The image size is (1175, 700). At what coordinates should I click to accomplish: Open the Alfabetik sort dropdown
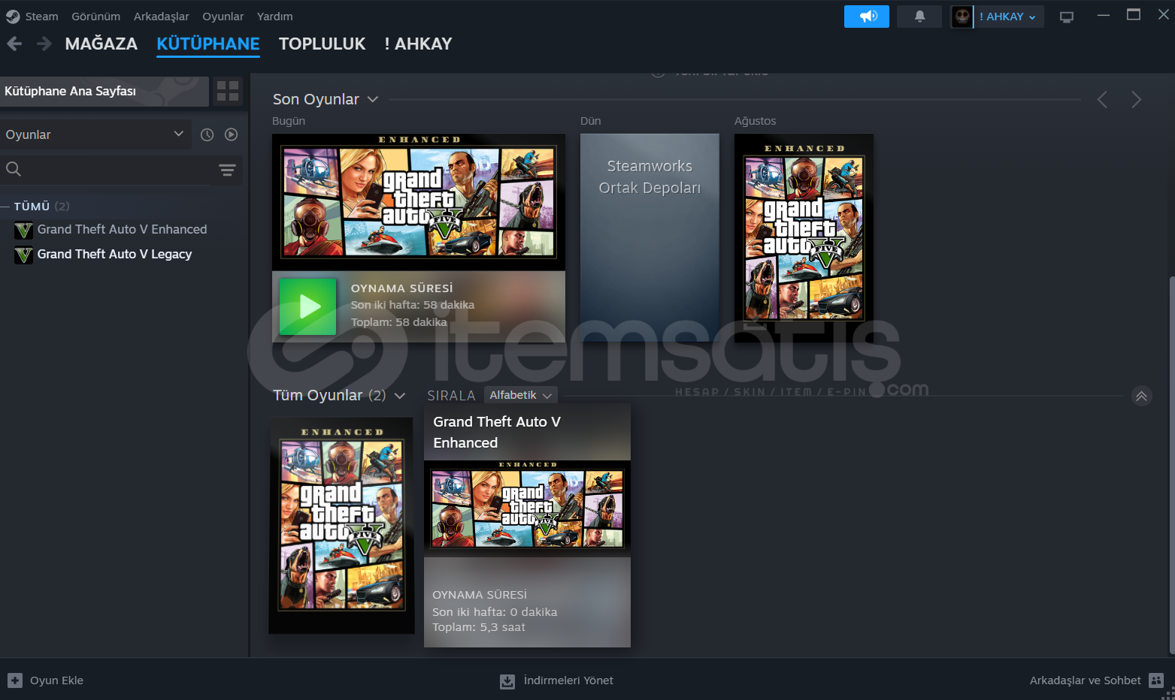[x=520, y=395]
